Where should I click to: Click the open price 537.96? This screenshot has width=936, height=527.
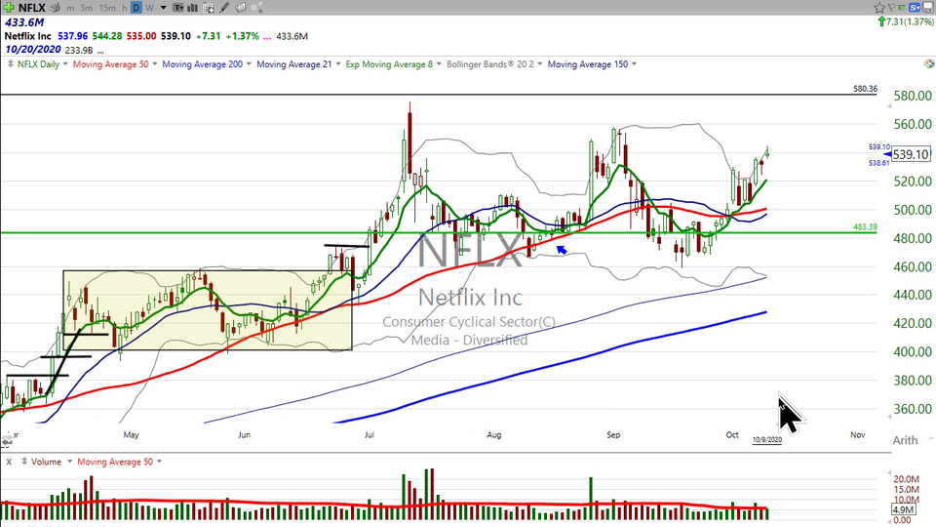73,36
